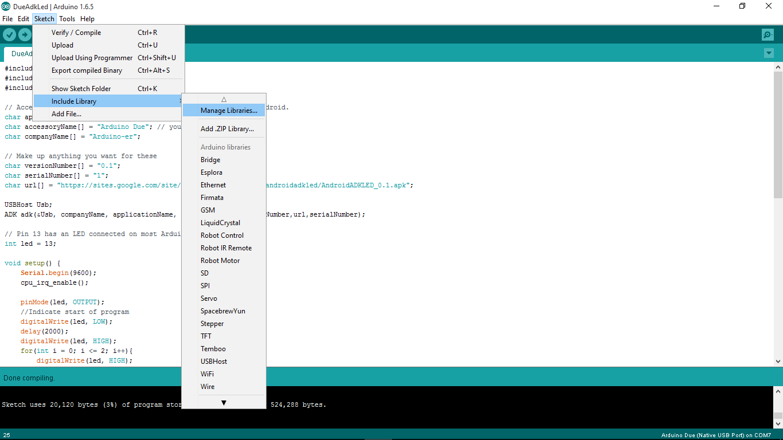The width and height of the screenshot is (783, 440).
Task: Click the serialNumber "1" code line
Action: [x=57, y=176]
